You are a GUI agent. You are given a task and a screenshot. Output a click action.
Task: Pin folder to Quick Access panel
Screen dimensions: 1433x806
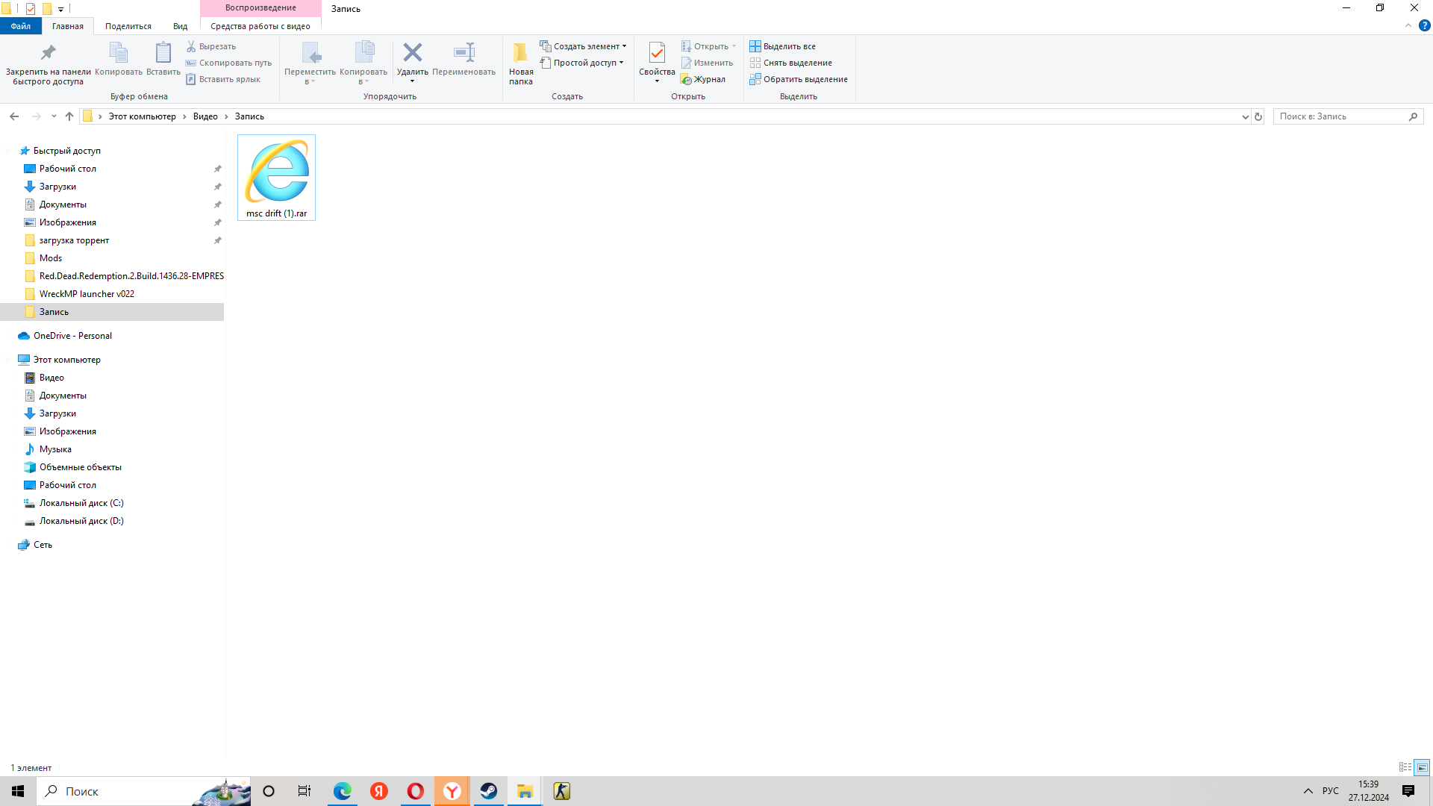48,63
